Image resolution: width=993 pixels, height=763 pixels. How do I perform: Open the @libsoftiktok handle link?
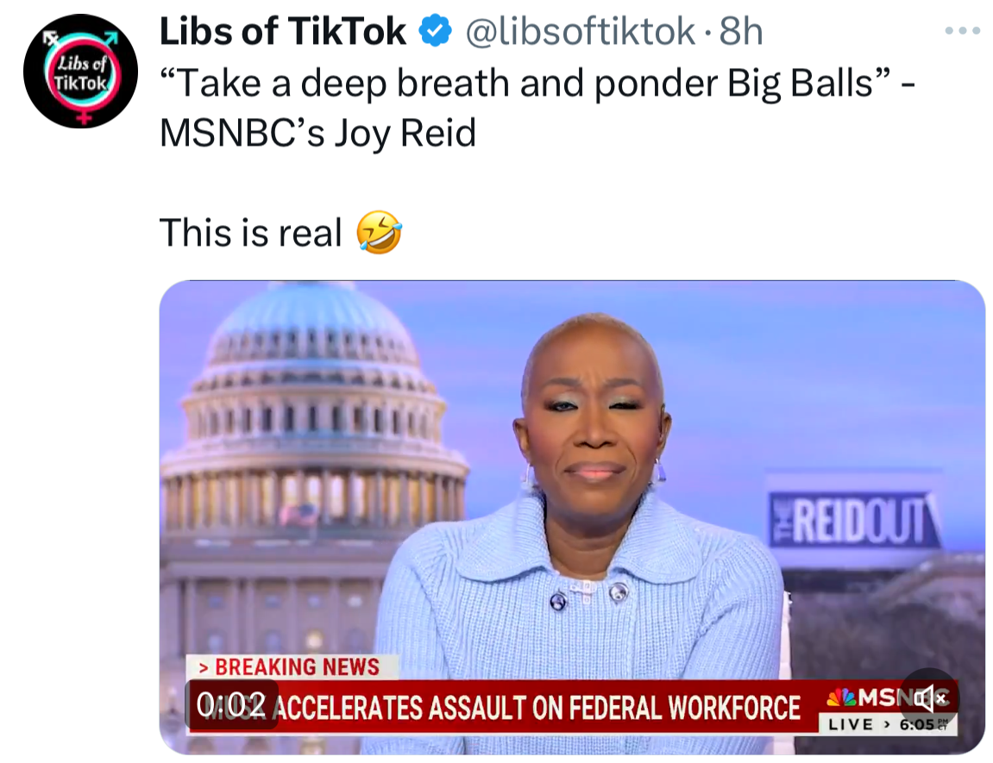click(x=580, y=32)
